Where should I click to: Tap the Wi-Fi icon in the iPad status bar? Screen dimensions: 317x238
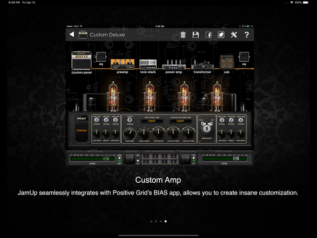291,2
